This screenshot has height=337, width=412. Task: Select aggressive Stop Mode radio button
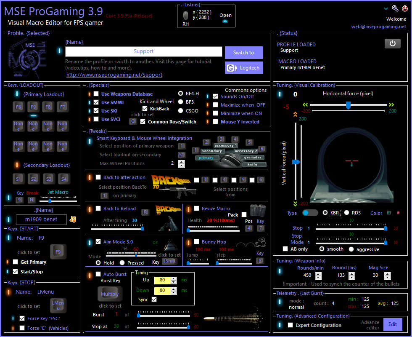(351, 249)
